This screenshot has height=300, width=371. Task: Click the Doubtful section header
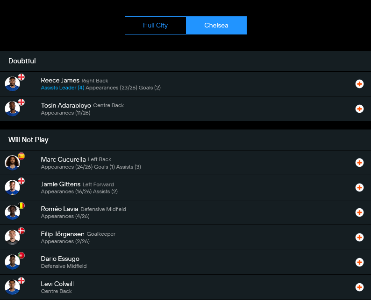pyautogui.click(x=22, y=61)
